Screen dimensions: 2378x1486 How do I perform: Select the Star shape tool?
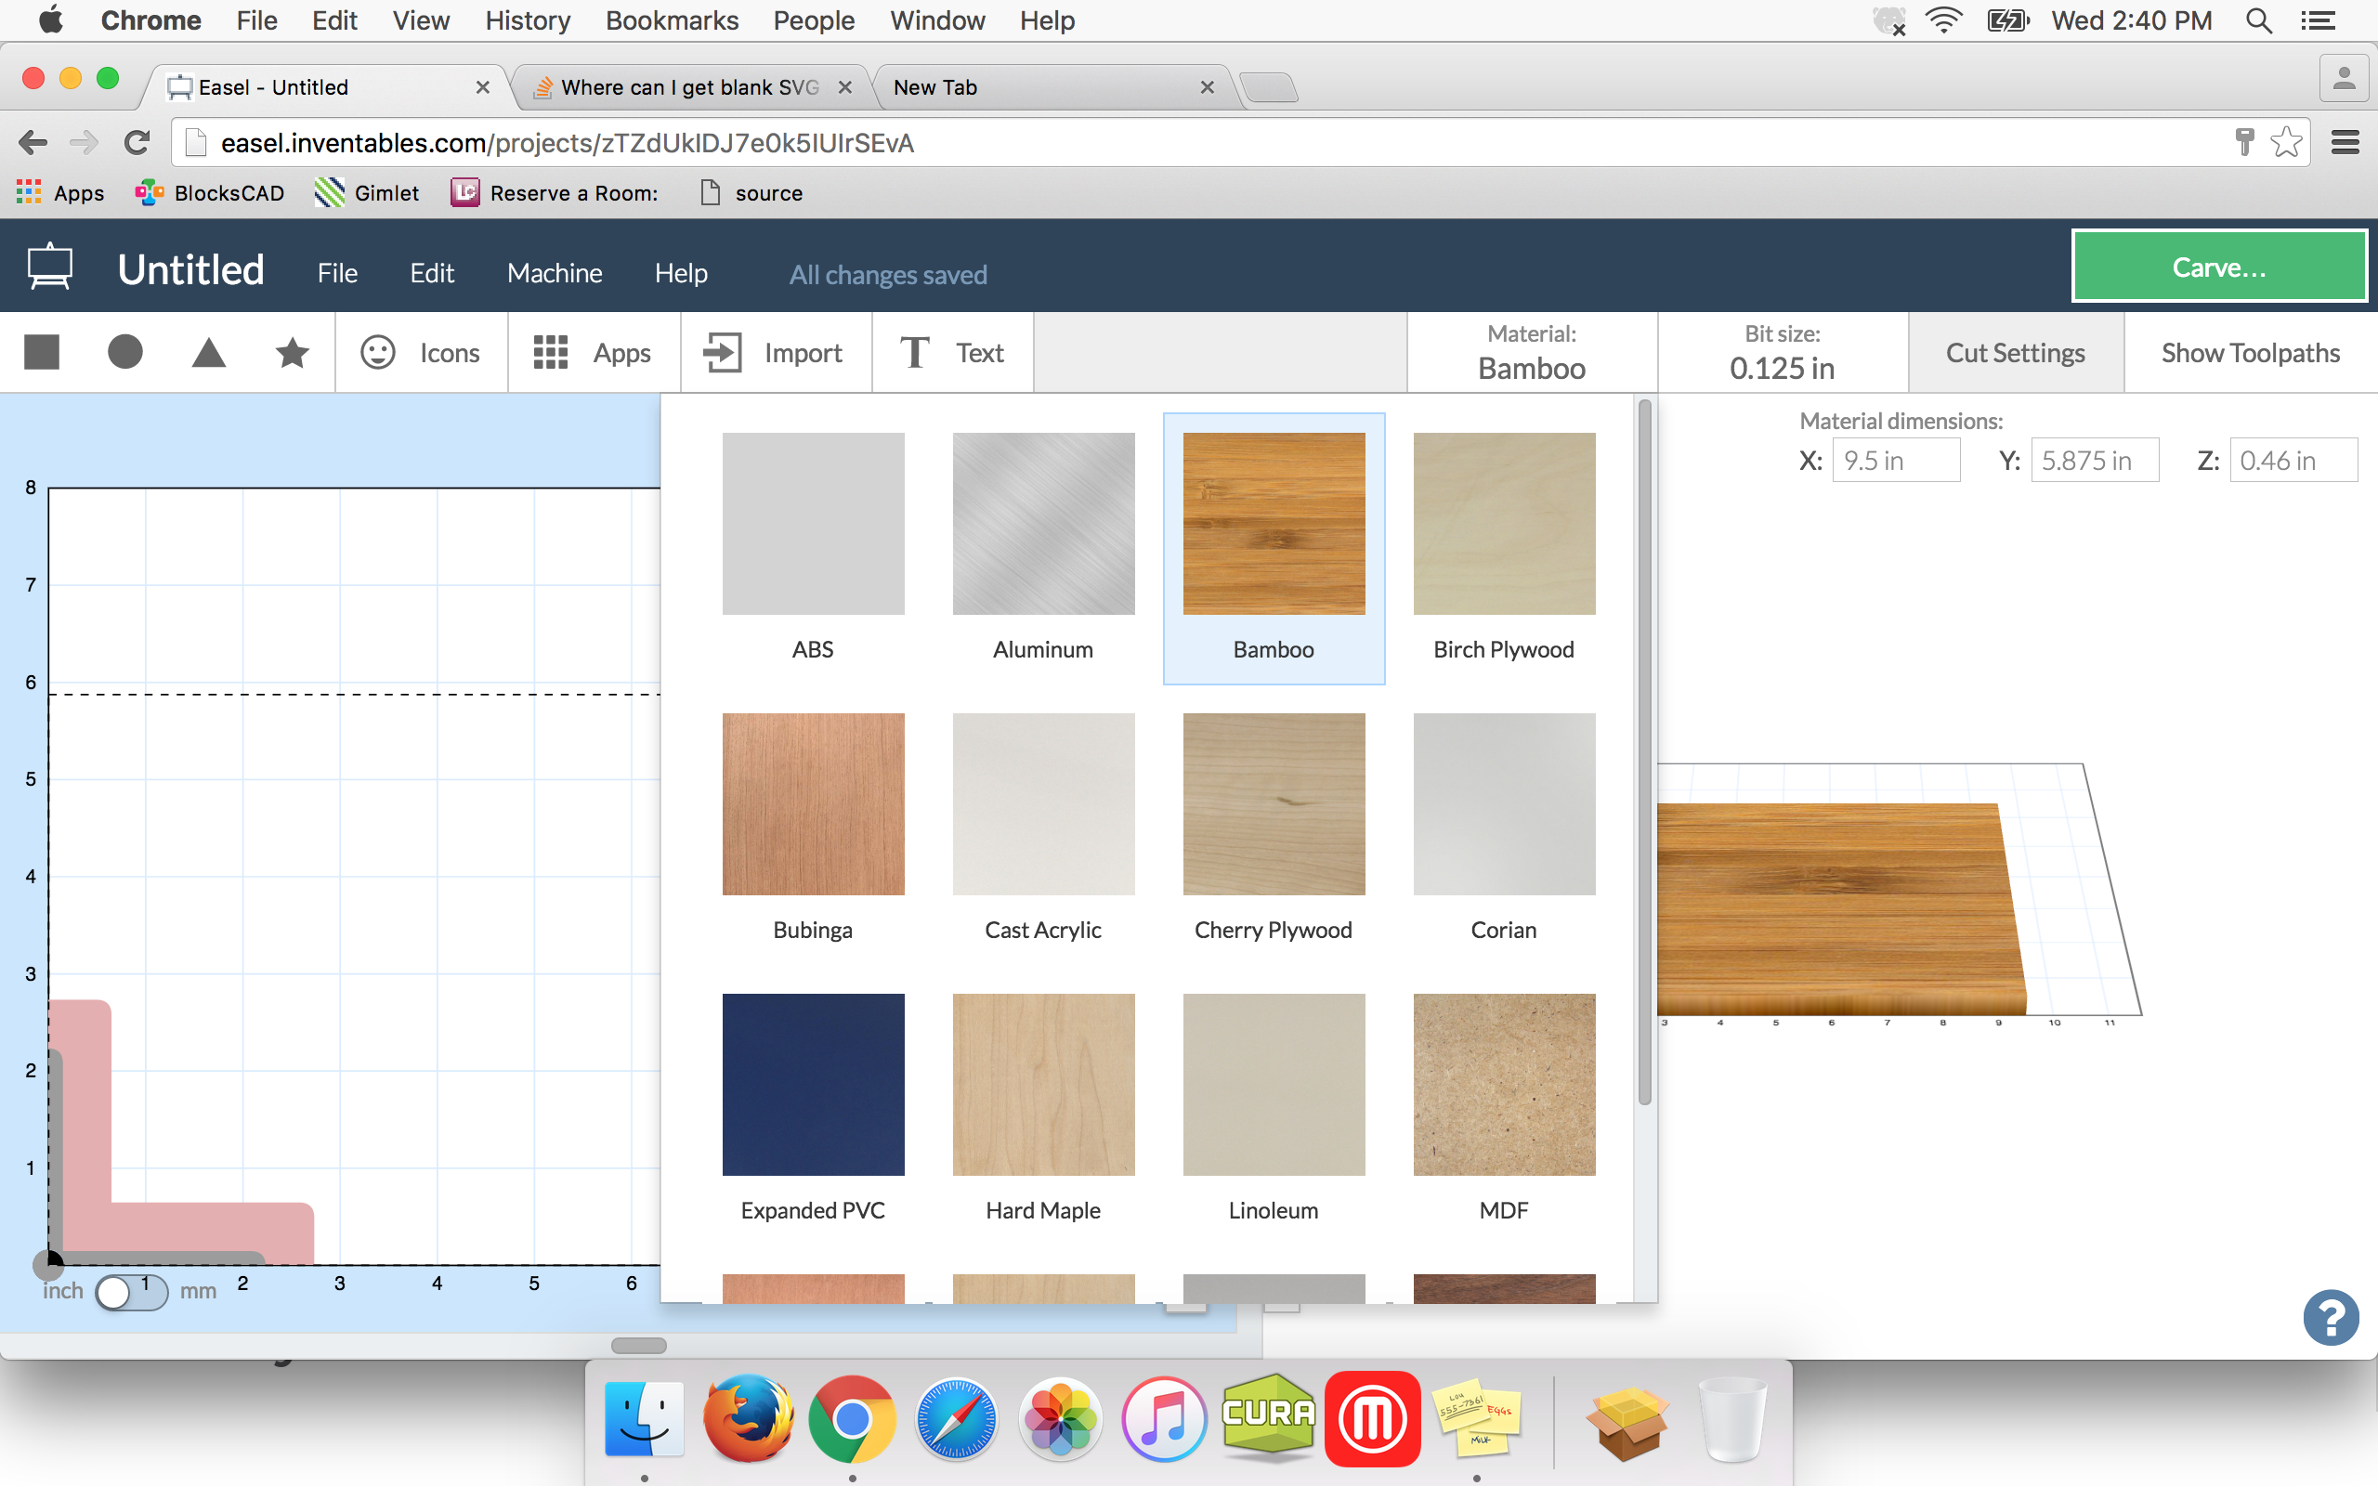(291, 355)
